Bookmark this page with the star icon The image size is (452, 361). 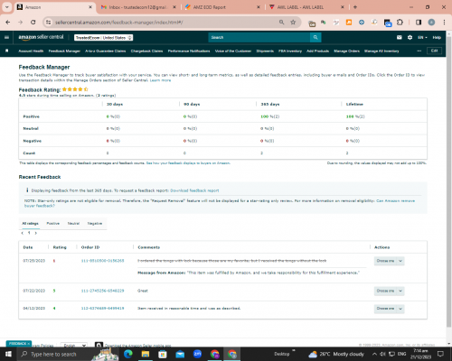click(x=293, y=23)
